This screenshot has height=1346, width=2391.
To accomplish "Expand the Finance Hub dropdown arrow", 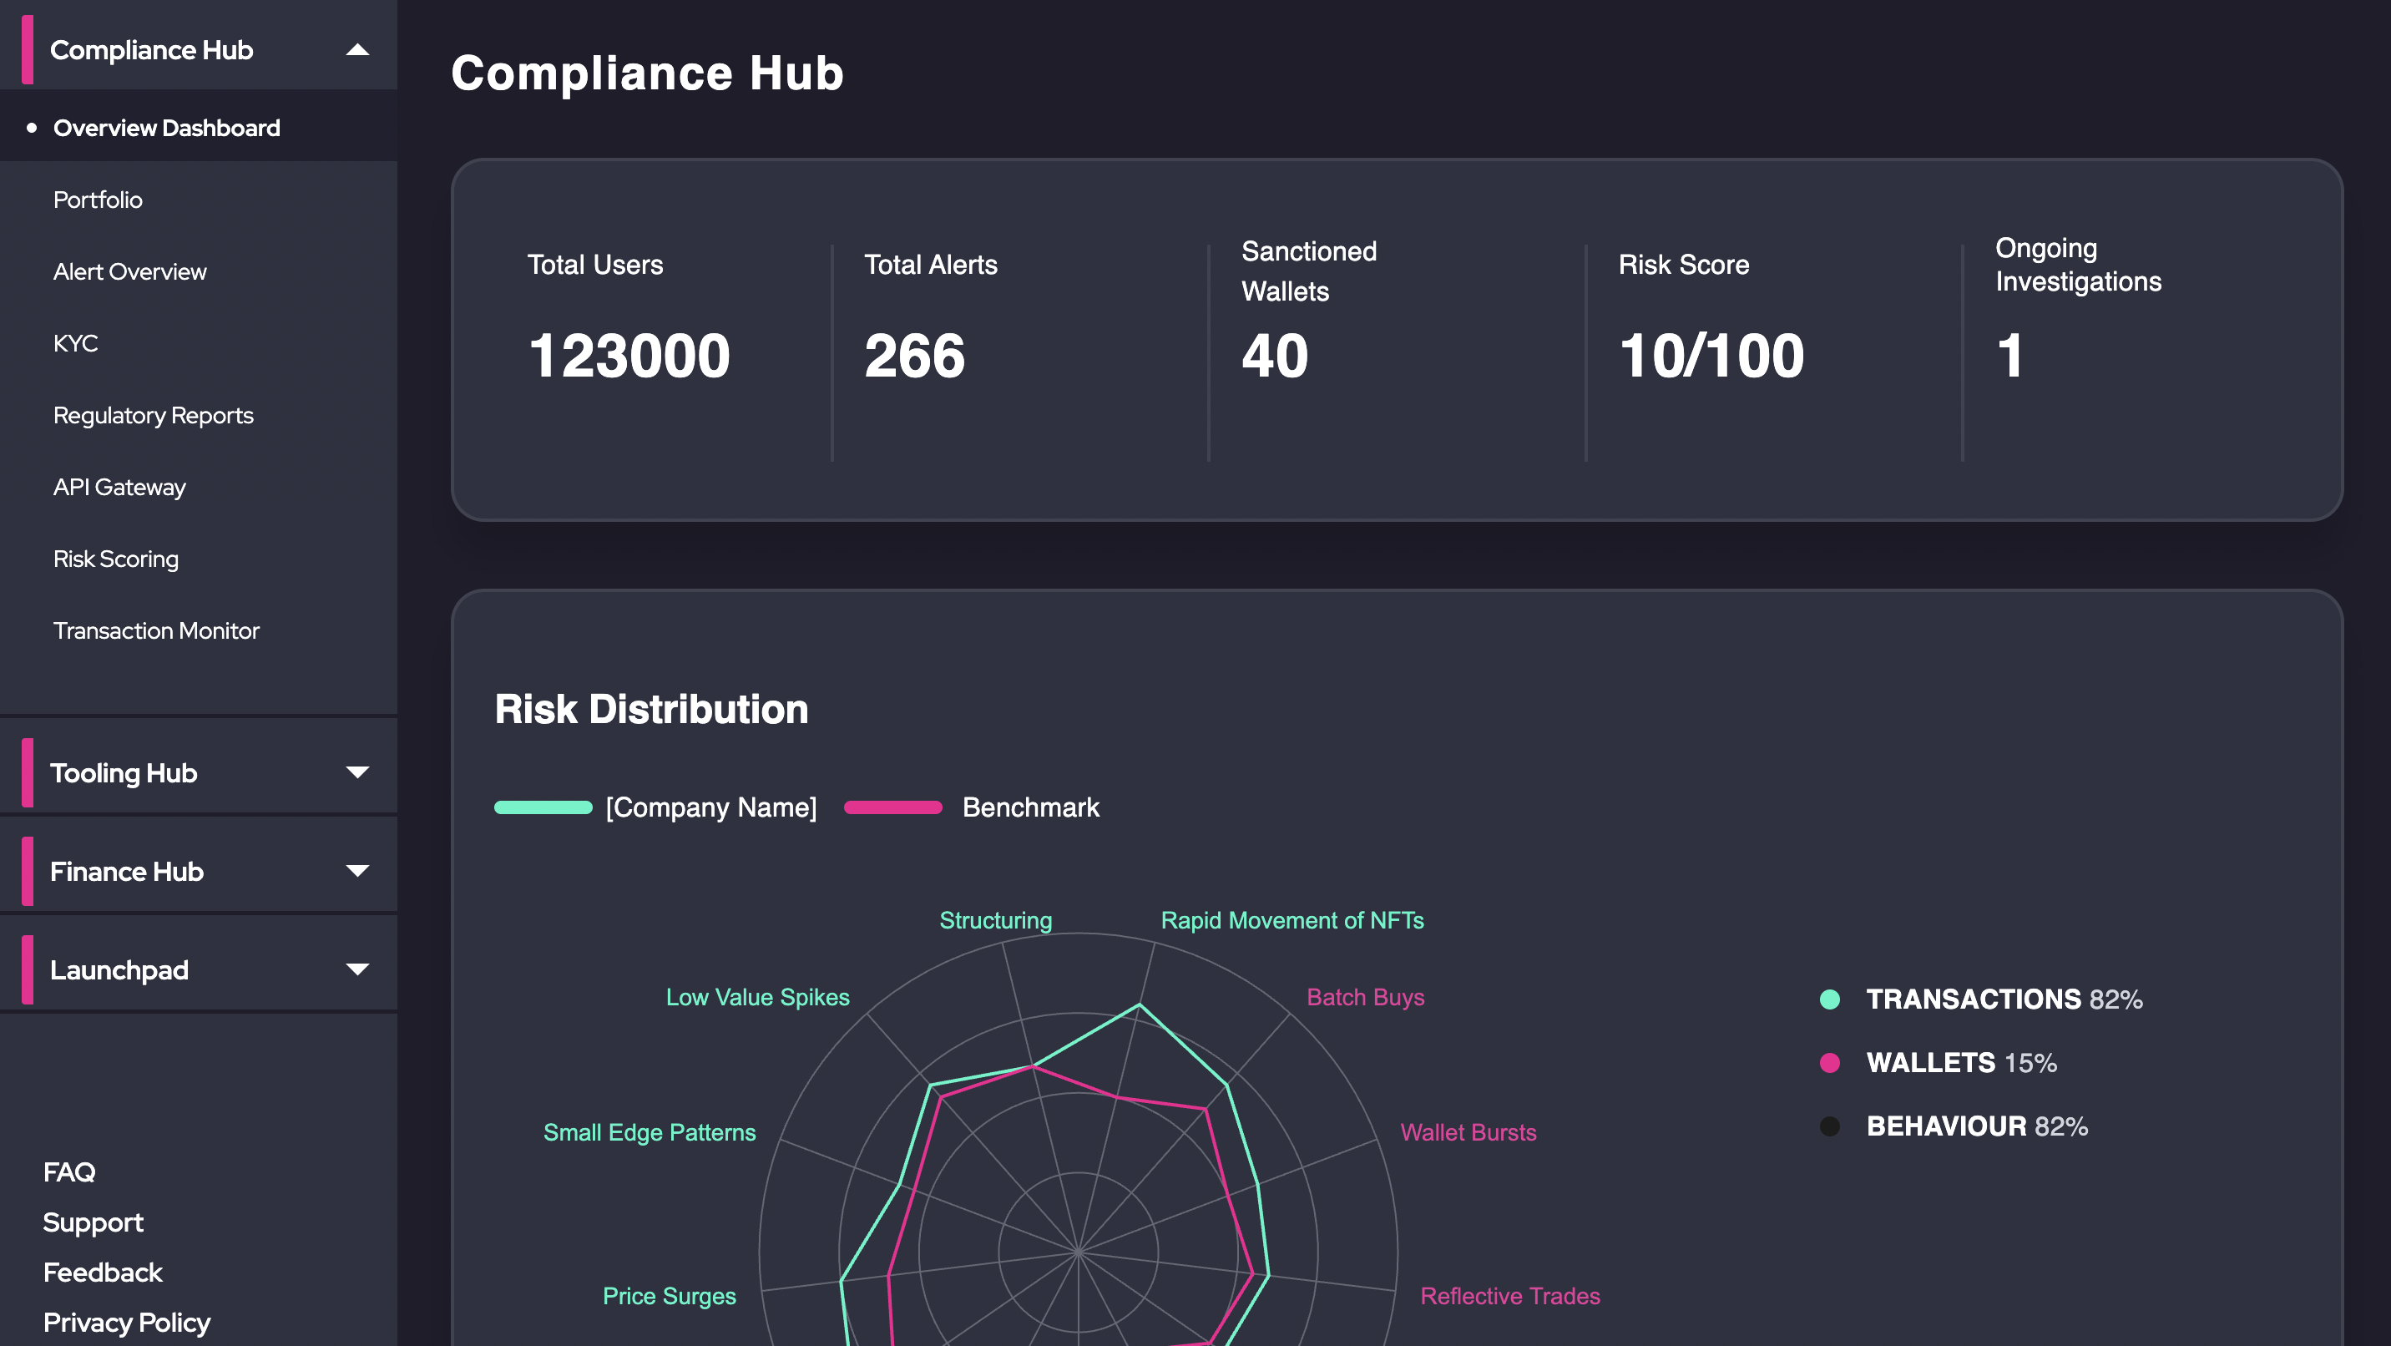I will coord(357,871).
